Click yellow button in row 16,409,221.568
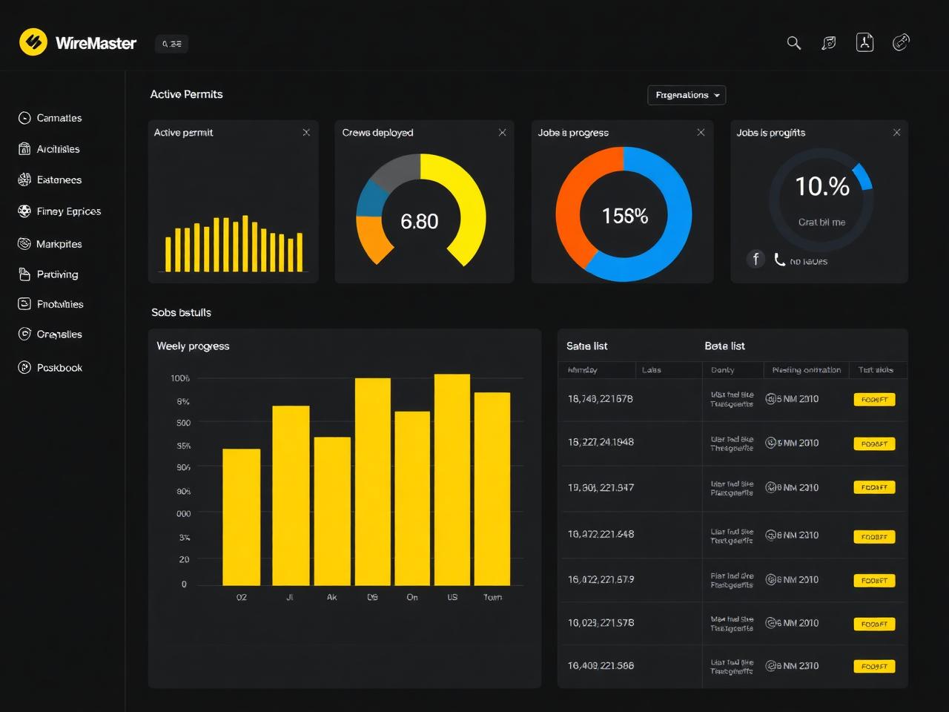Image resolution: width=949 pixels, height=712 pixels. 875,666
